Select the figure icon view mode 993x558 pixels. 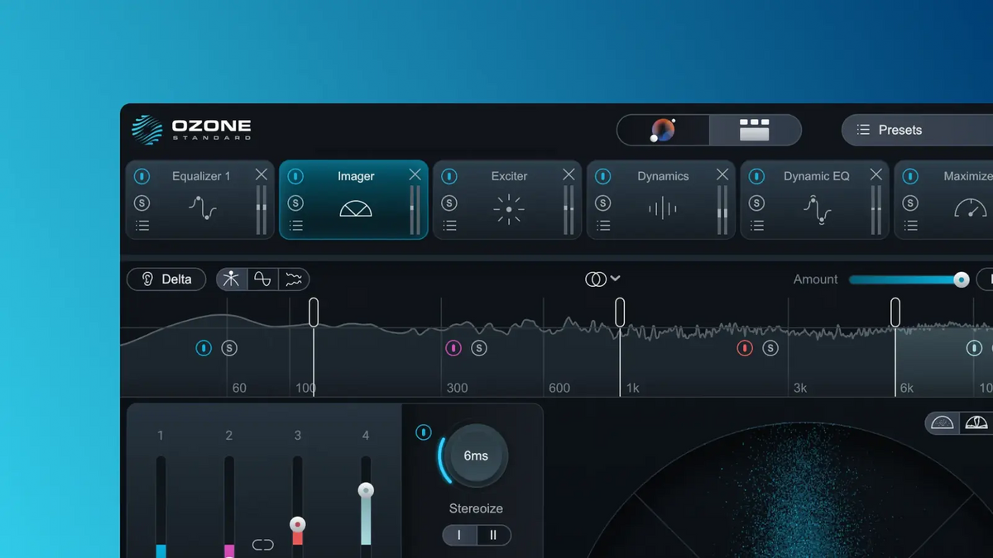point(232,279)
